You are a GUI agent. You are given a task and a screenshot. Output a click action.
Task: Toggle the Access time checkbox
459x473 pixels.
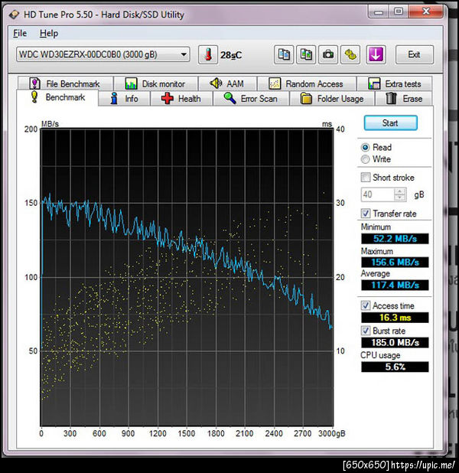366,305
